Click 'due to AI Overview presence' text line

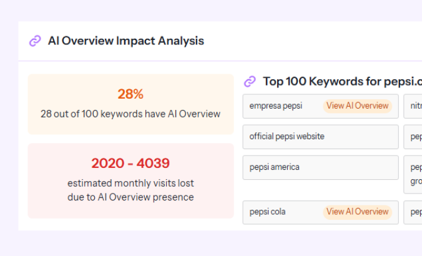130,197
